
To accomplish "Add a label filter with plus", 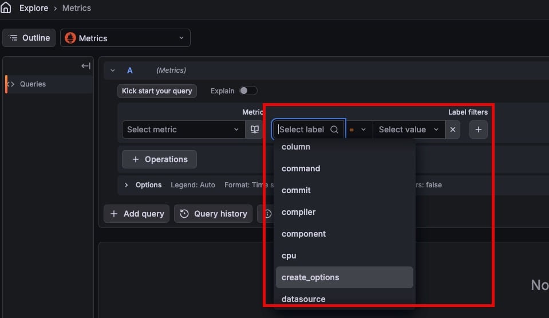I will pyautogui.click(x=479, y=129).
